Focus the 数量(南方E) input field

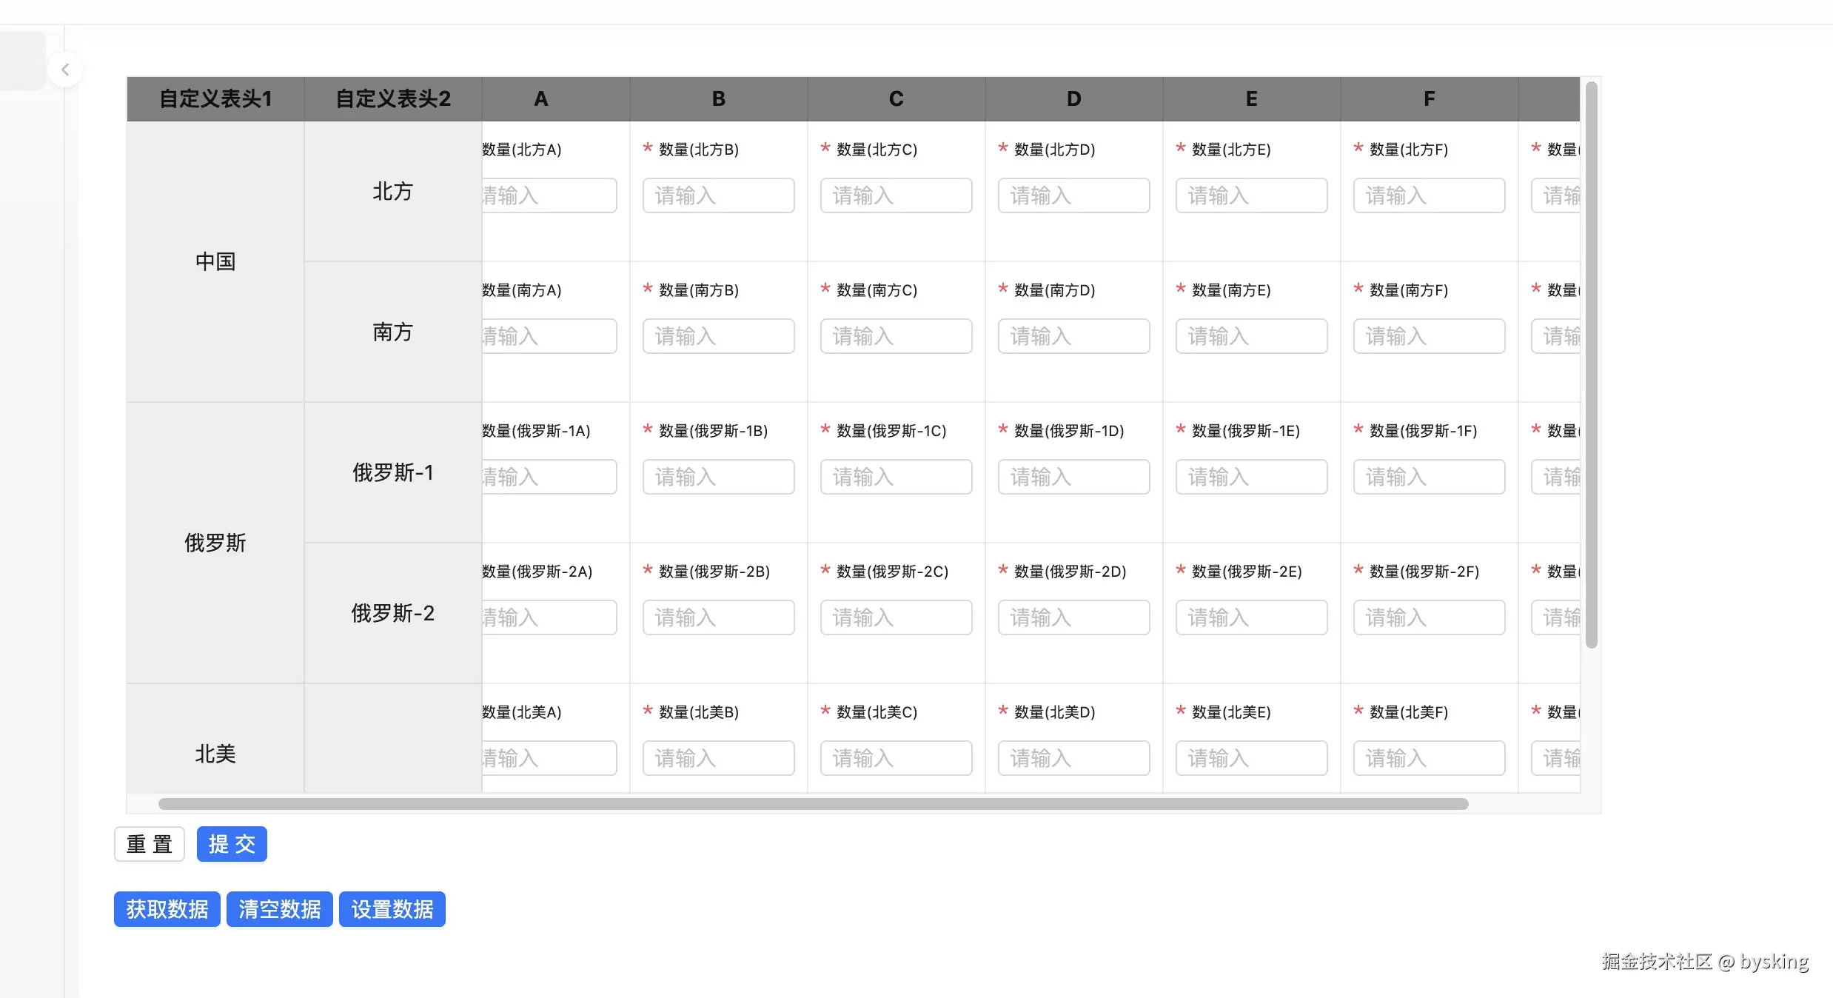coord(1251,336)
